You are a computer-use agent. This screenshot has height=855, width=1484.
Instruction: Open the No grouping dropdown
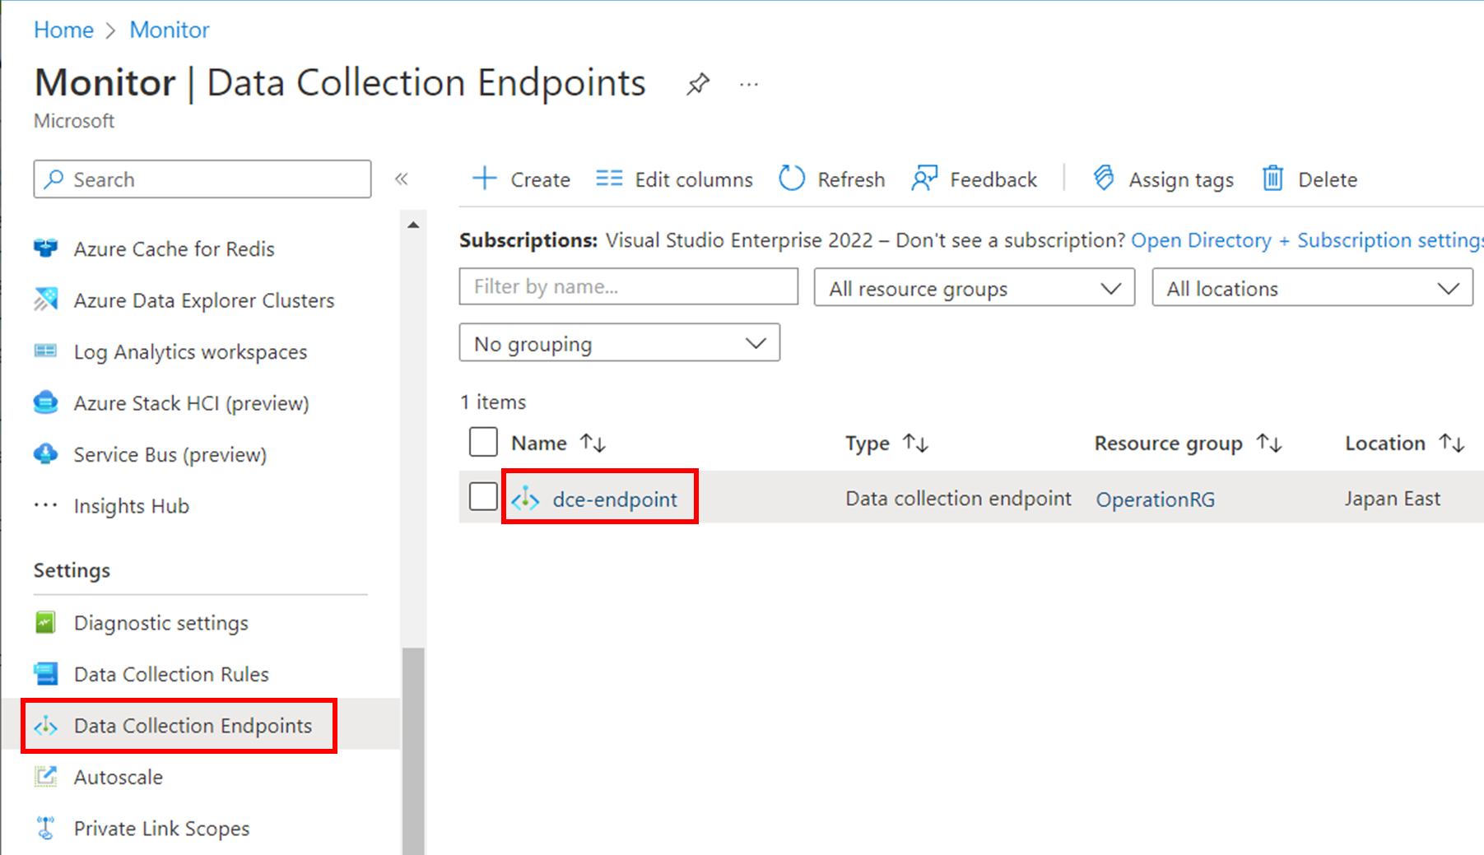(619, 342)
